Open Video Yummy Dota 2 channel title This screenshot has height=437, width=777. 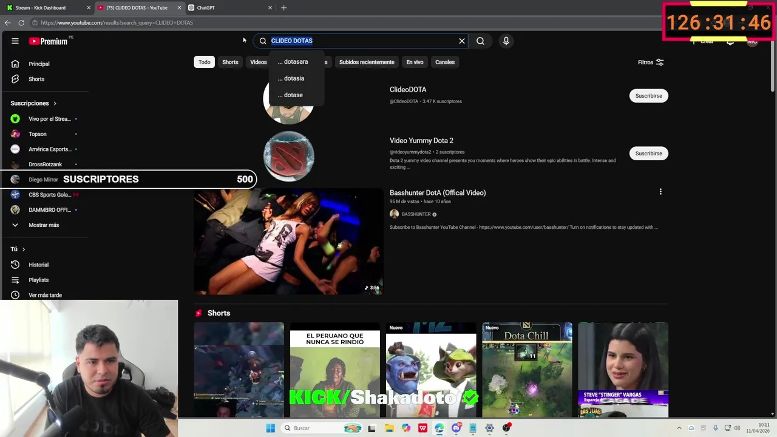pyautogui.click(x=421, y=141)
